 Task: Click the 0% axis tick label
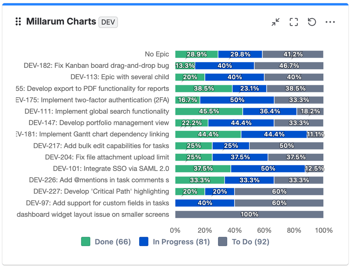pos(175,230)
